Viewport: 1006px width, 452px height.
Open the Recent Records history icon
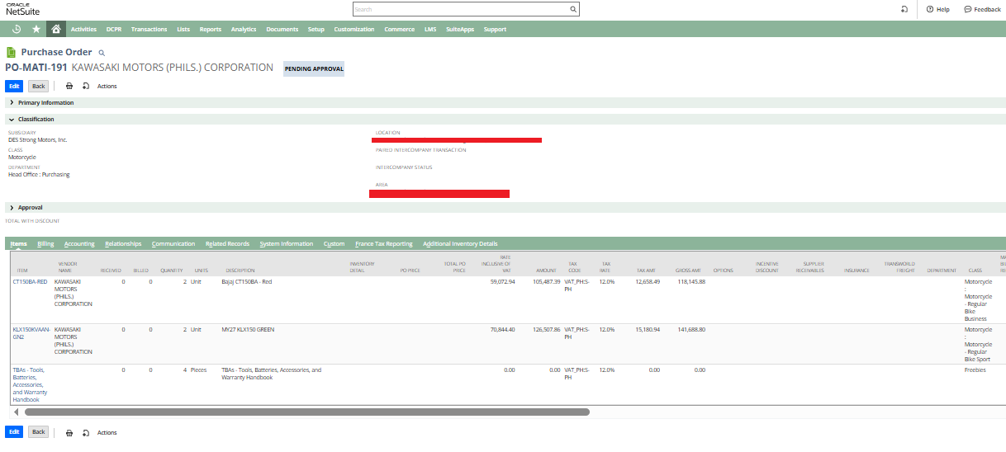tap(17, 29)
